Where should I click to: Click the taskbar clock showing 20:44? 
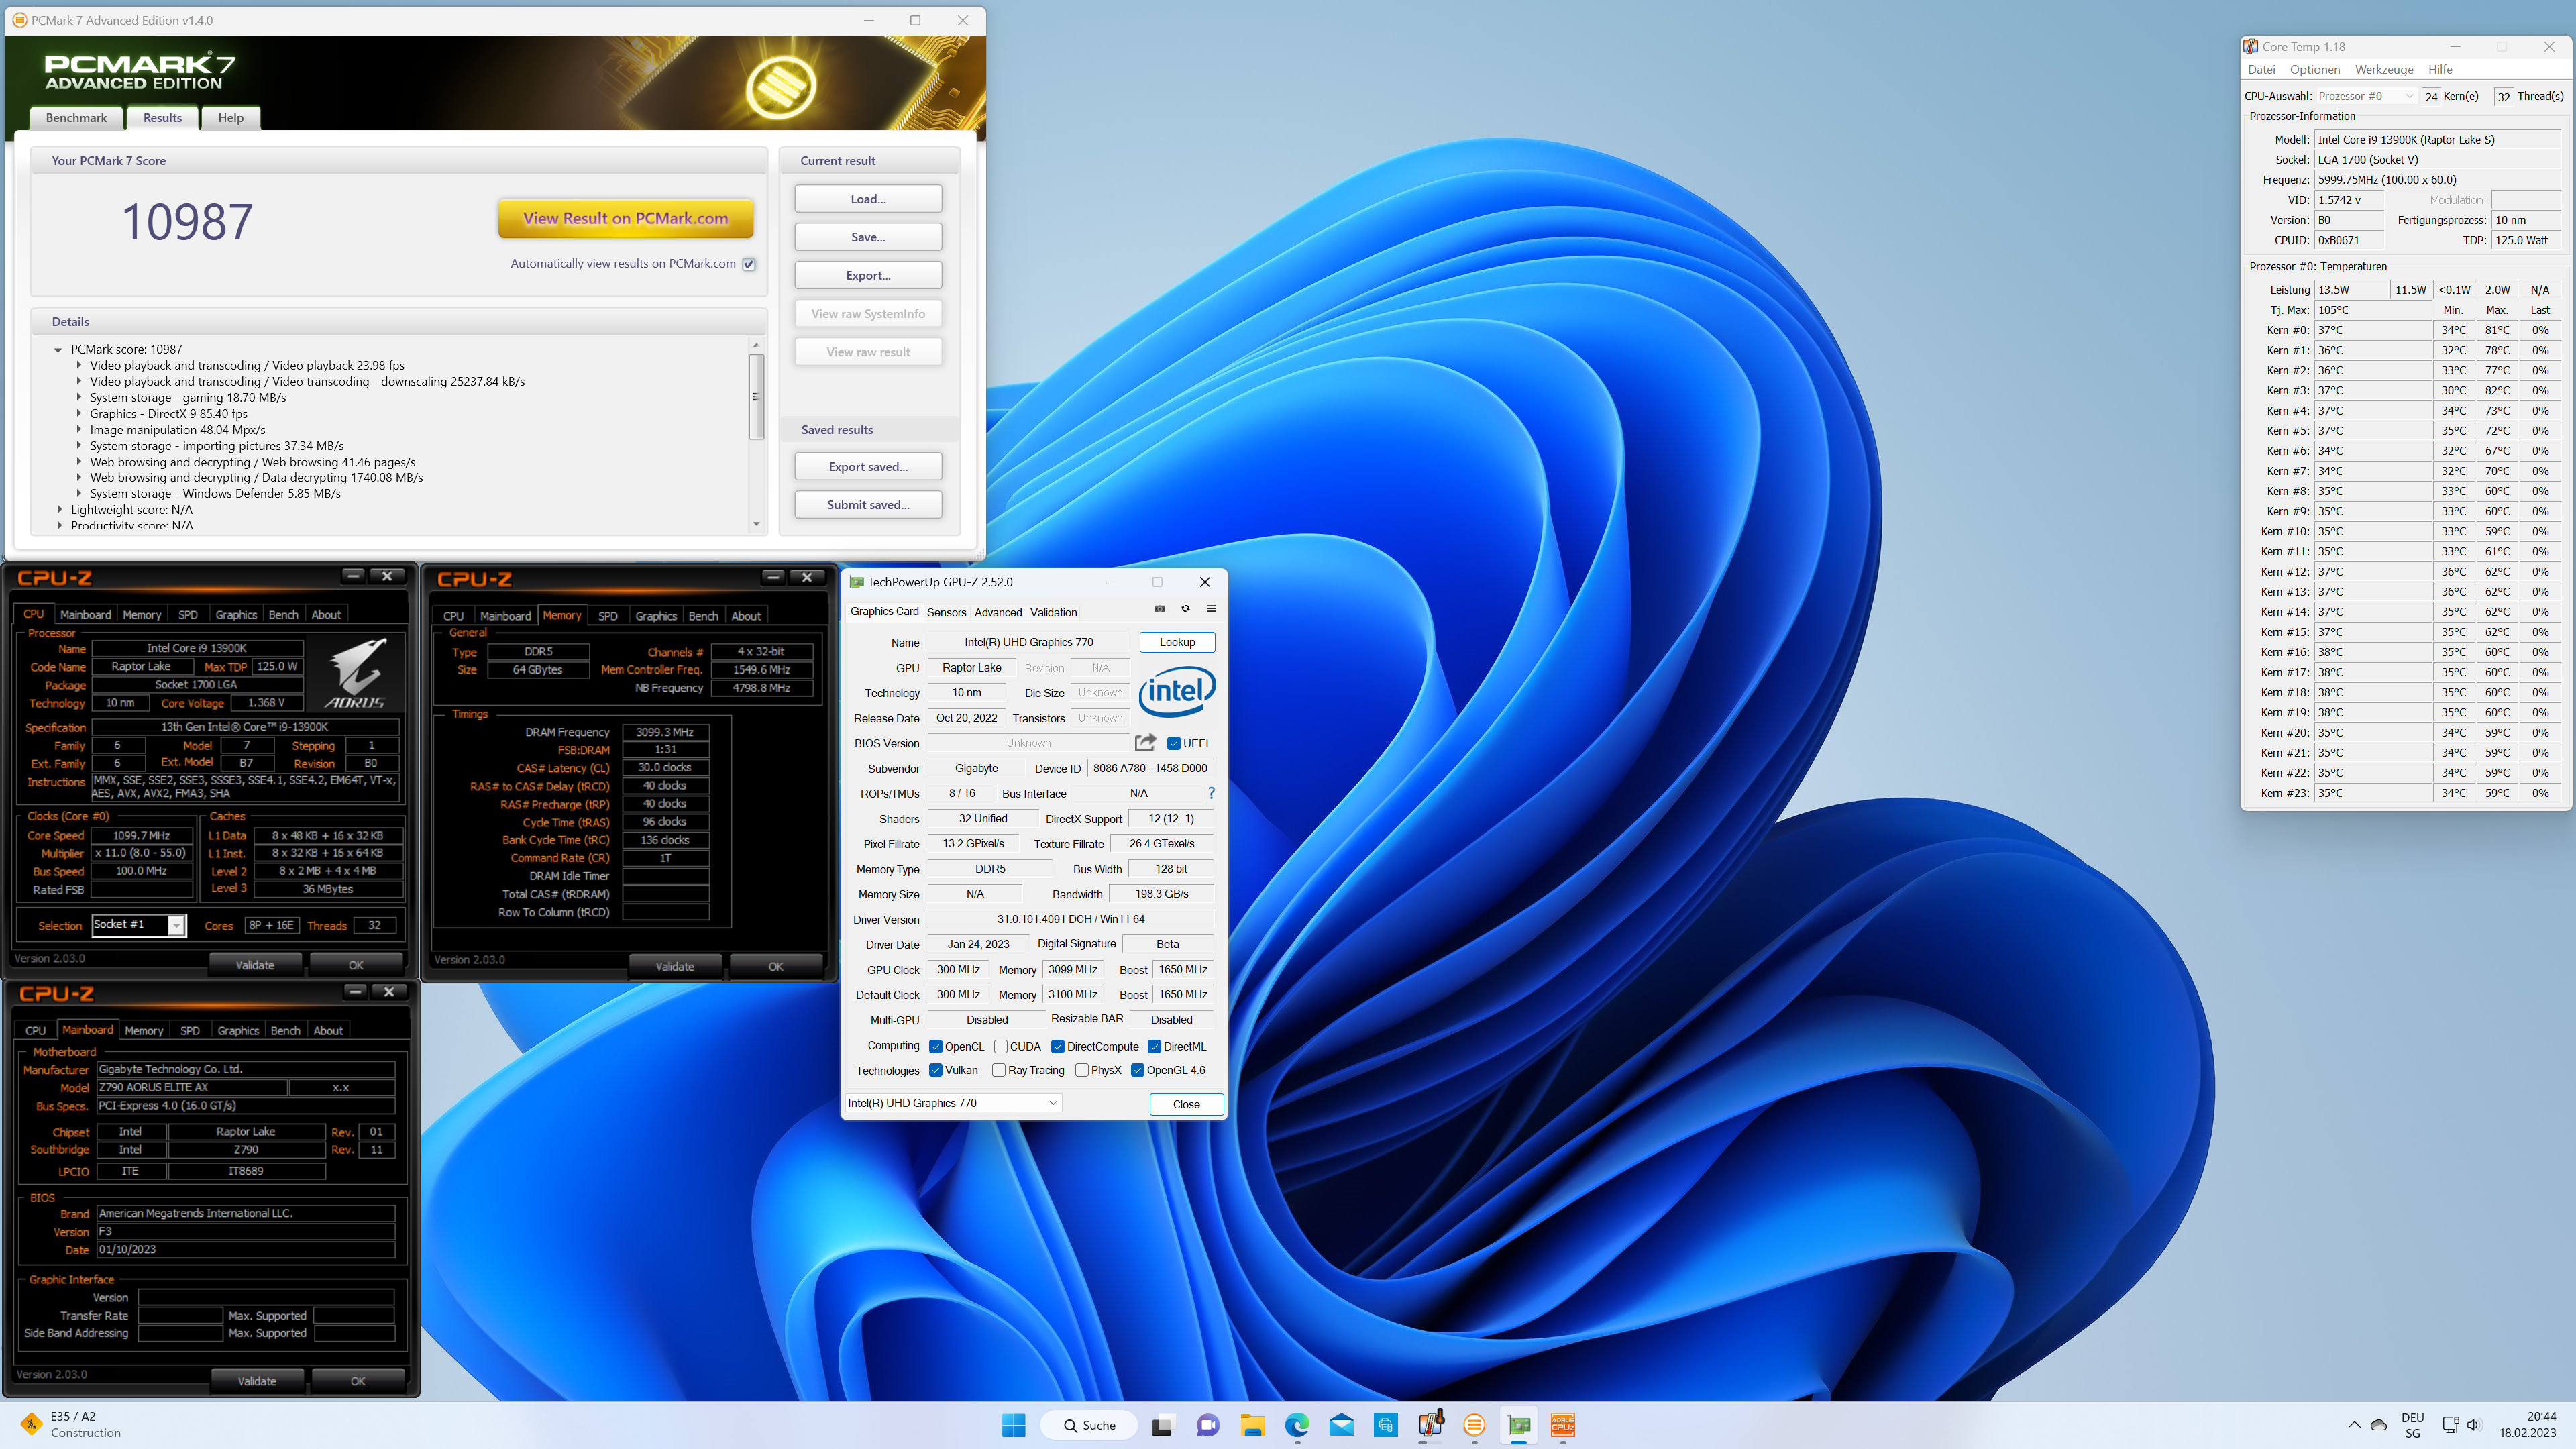[x=2528, y=1424]
